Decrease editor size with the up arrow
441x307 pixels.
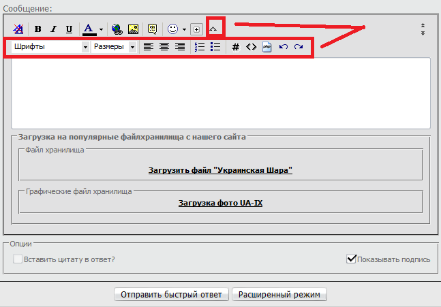click(x=423, y=26)
